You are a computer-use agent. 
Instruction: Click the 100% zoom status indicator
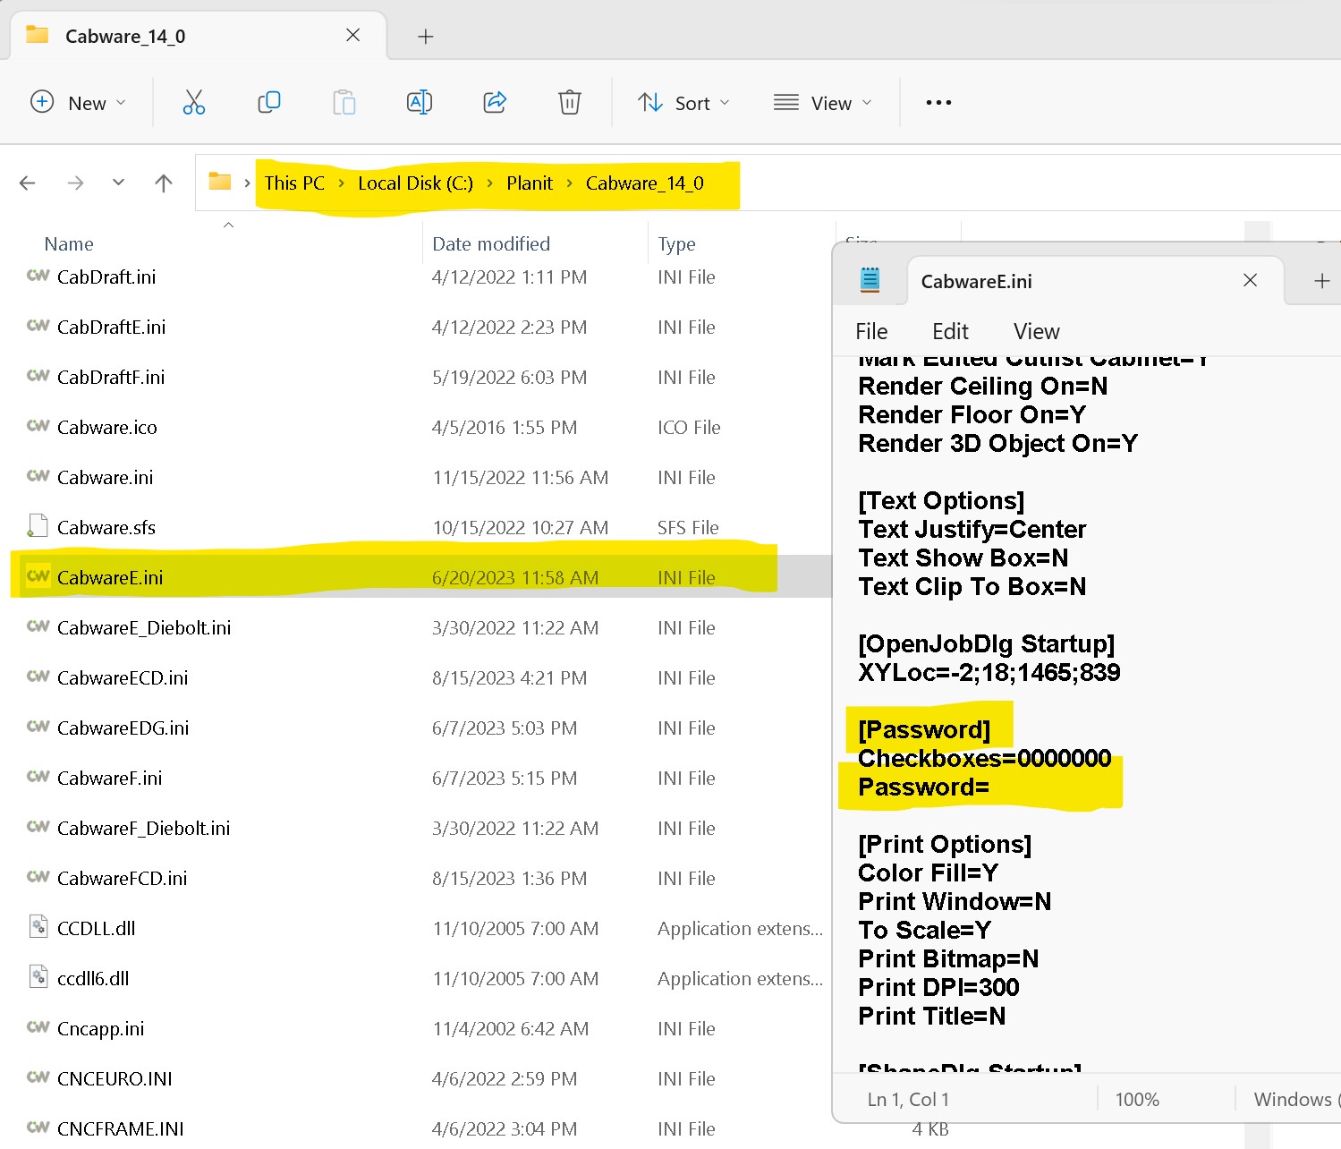pyautogui.click(x=1137, y=1100)
